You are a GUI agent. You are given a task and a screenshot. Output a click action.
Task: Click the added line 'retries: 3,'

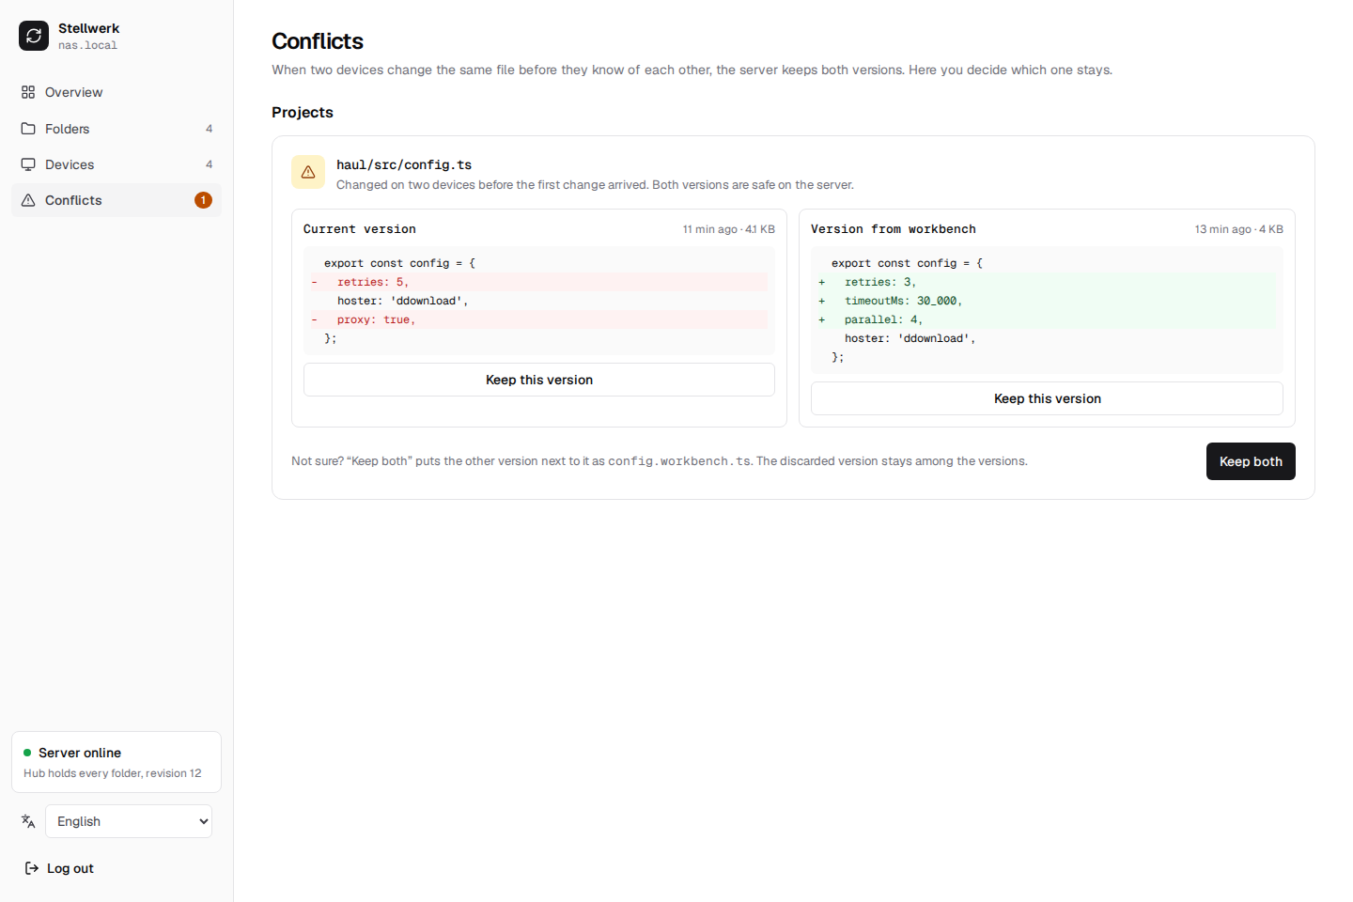click(x=1047, y=282)
